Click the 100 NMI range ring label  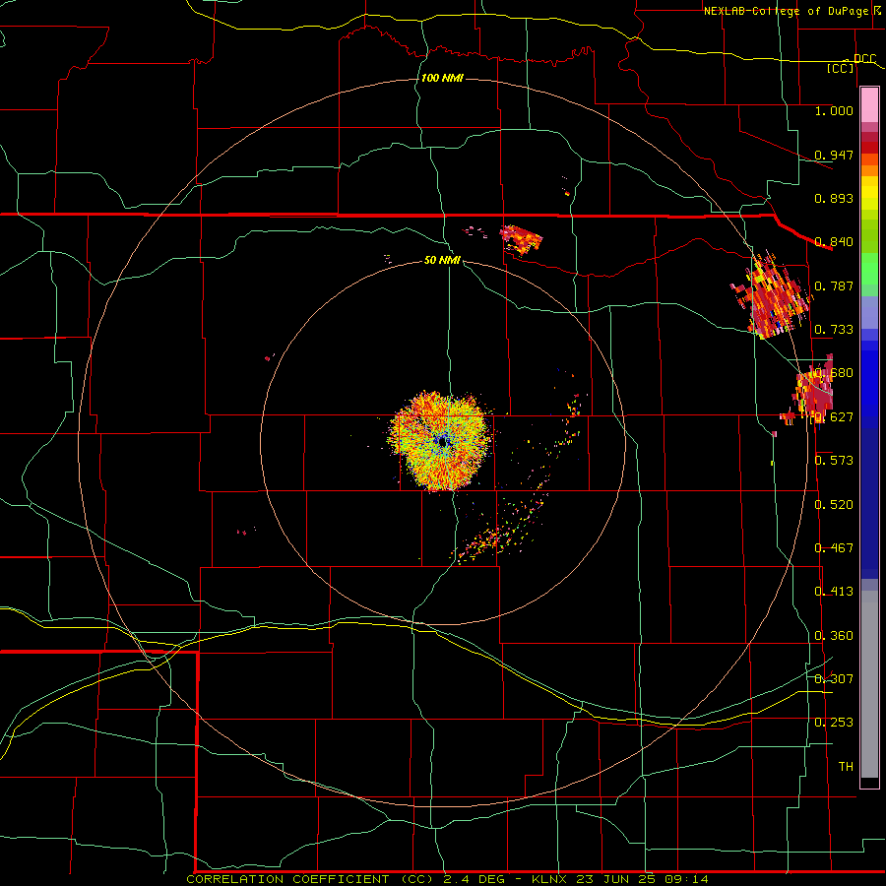tap(442, 78)
